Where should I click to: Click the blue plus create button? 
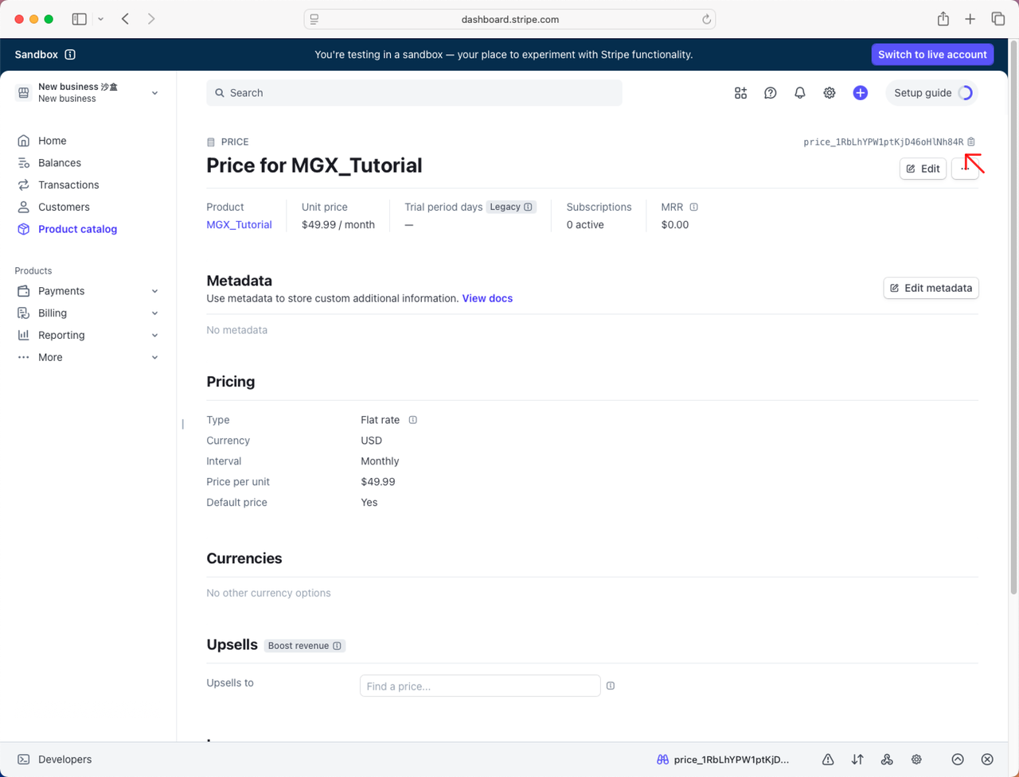(860, 93)
